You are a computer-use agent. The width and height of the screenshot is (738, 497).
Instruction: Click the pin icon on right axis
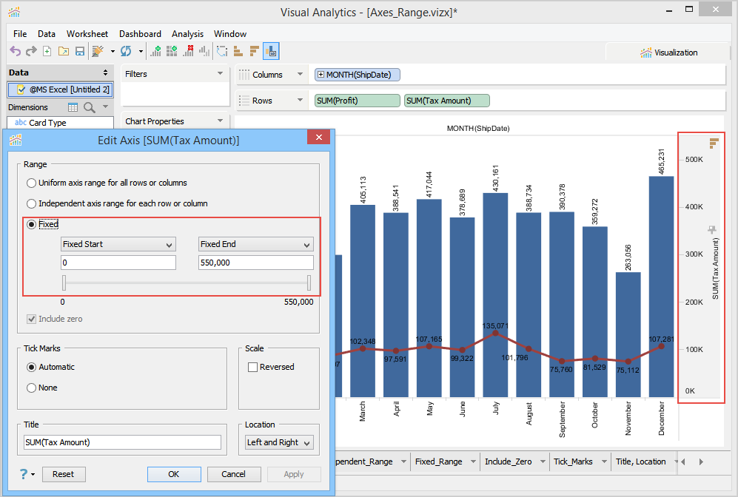713,231
